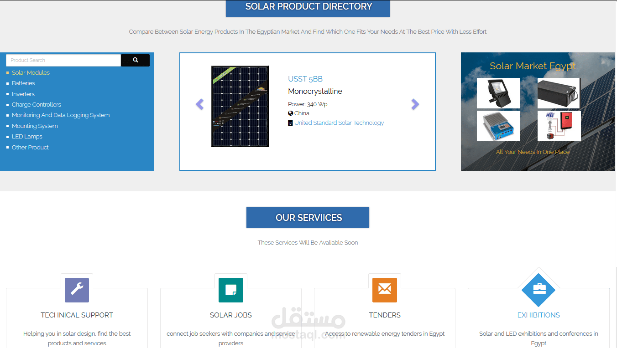Open Technical Support wrench icon
617x348 pixels.
pos(77,290)
